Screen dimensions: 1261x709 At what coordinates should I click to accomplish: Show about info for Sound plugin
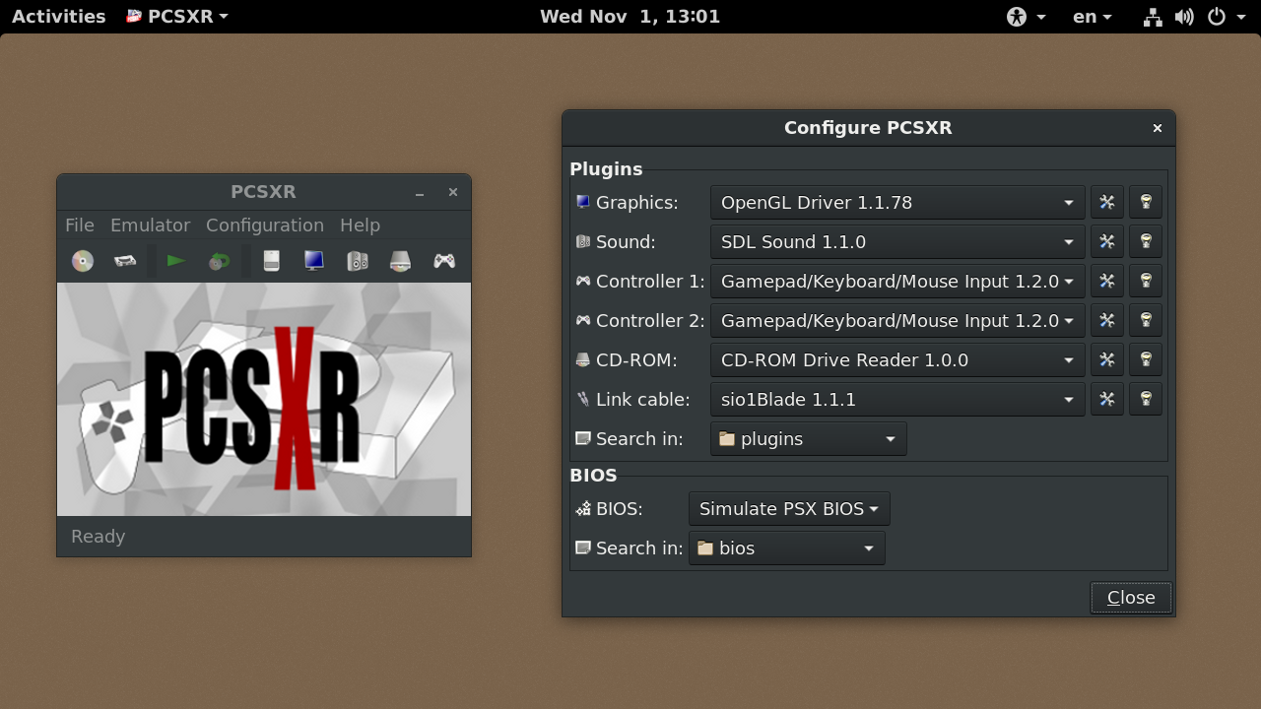(x=1146, y=241)
